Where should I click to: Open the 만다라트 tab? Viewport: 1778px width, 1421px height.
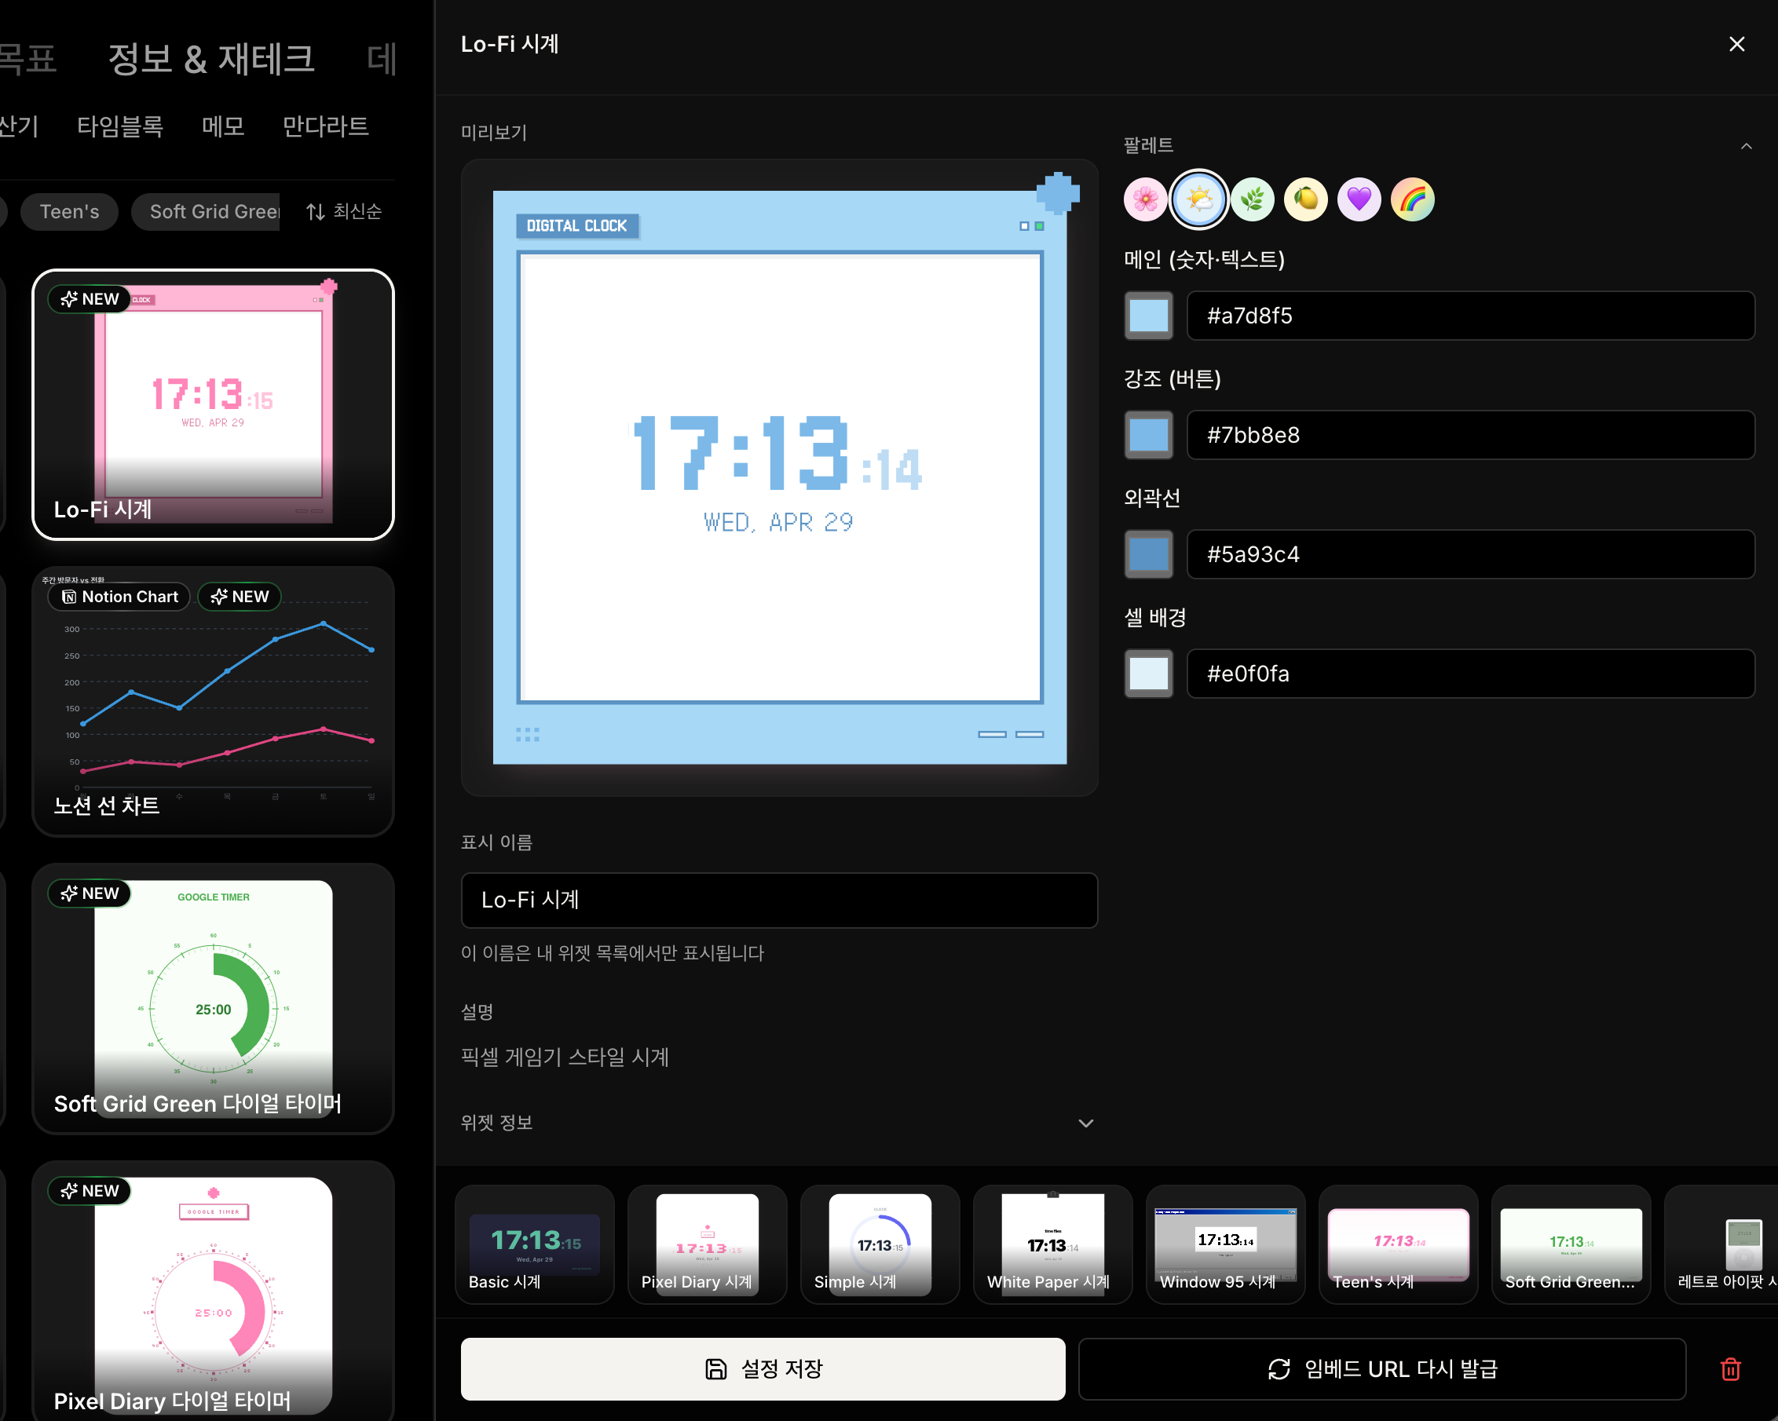pyautogui.click(x=325, y=126)
